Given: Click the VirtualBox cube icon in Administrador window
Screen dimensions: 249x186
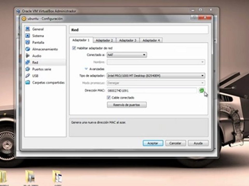Looking at the screenshot, I should point(18,11).
